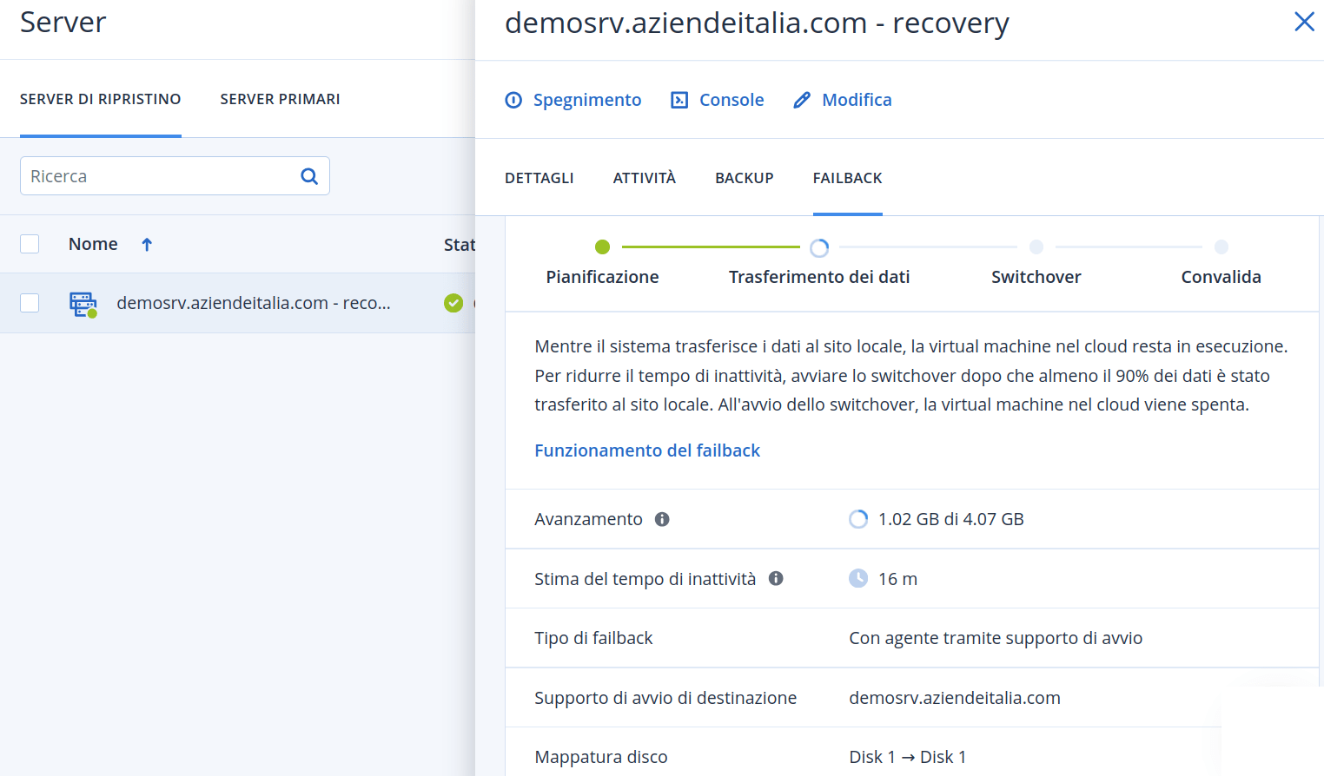Click the Switchover step label
Screen dimensions: 1324x776
(x=1036, y=277)
